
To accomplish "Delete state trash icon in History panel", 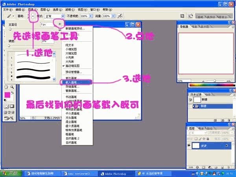I will (229, 120).
